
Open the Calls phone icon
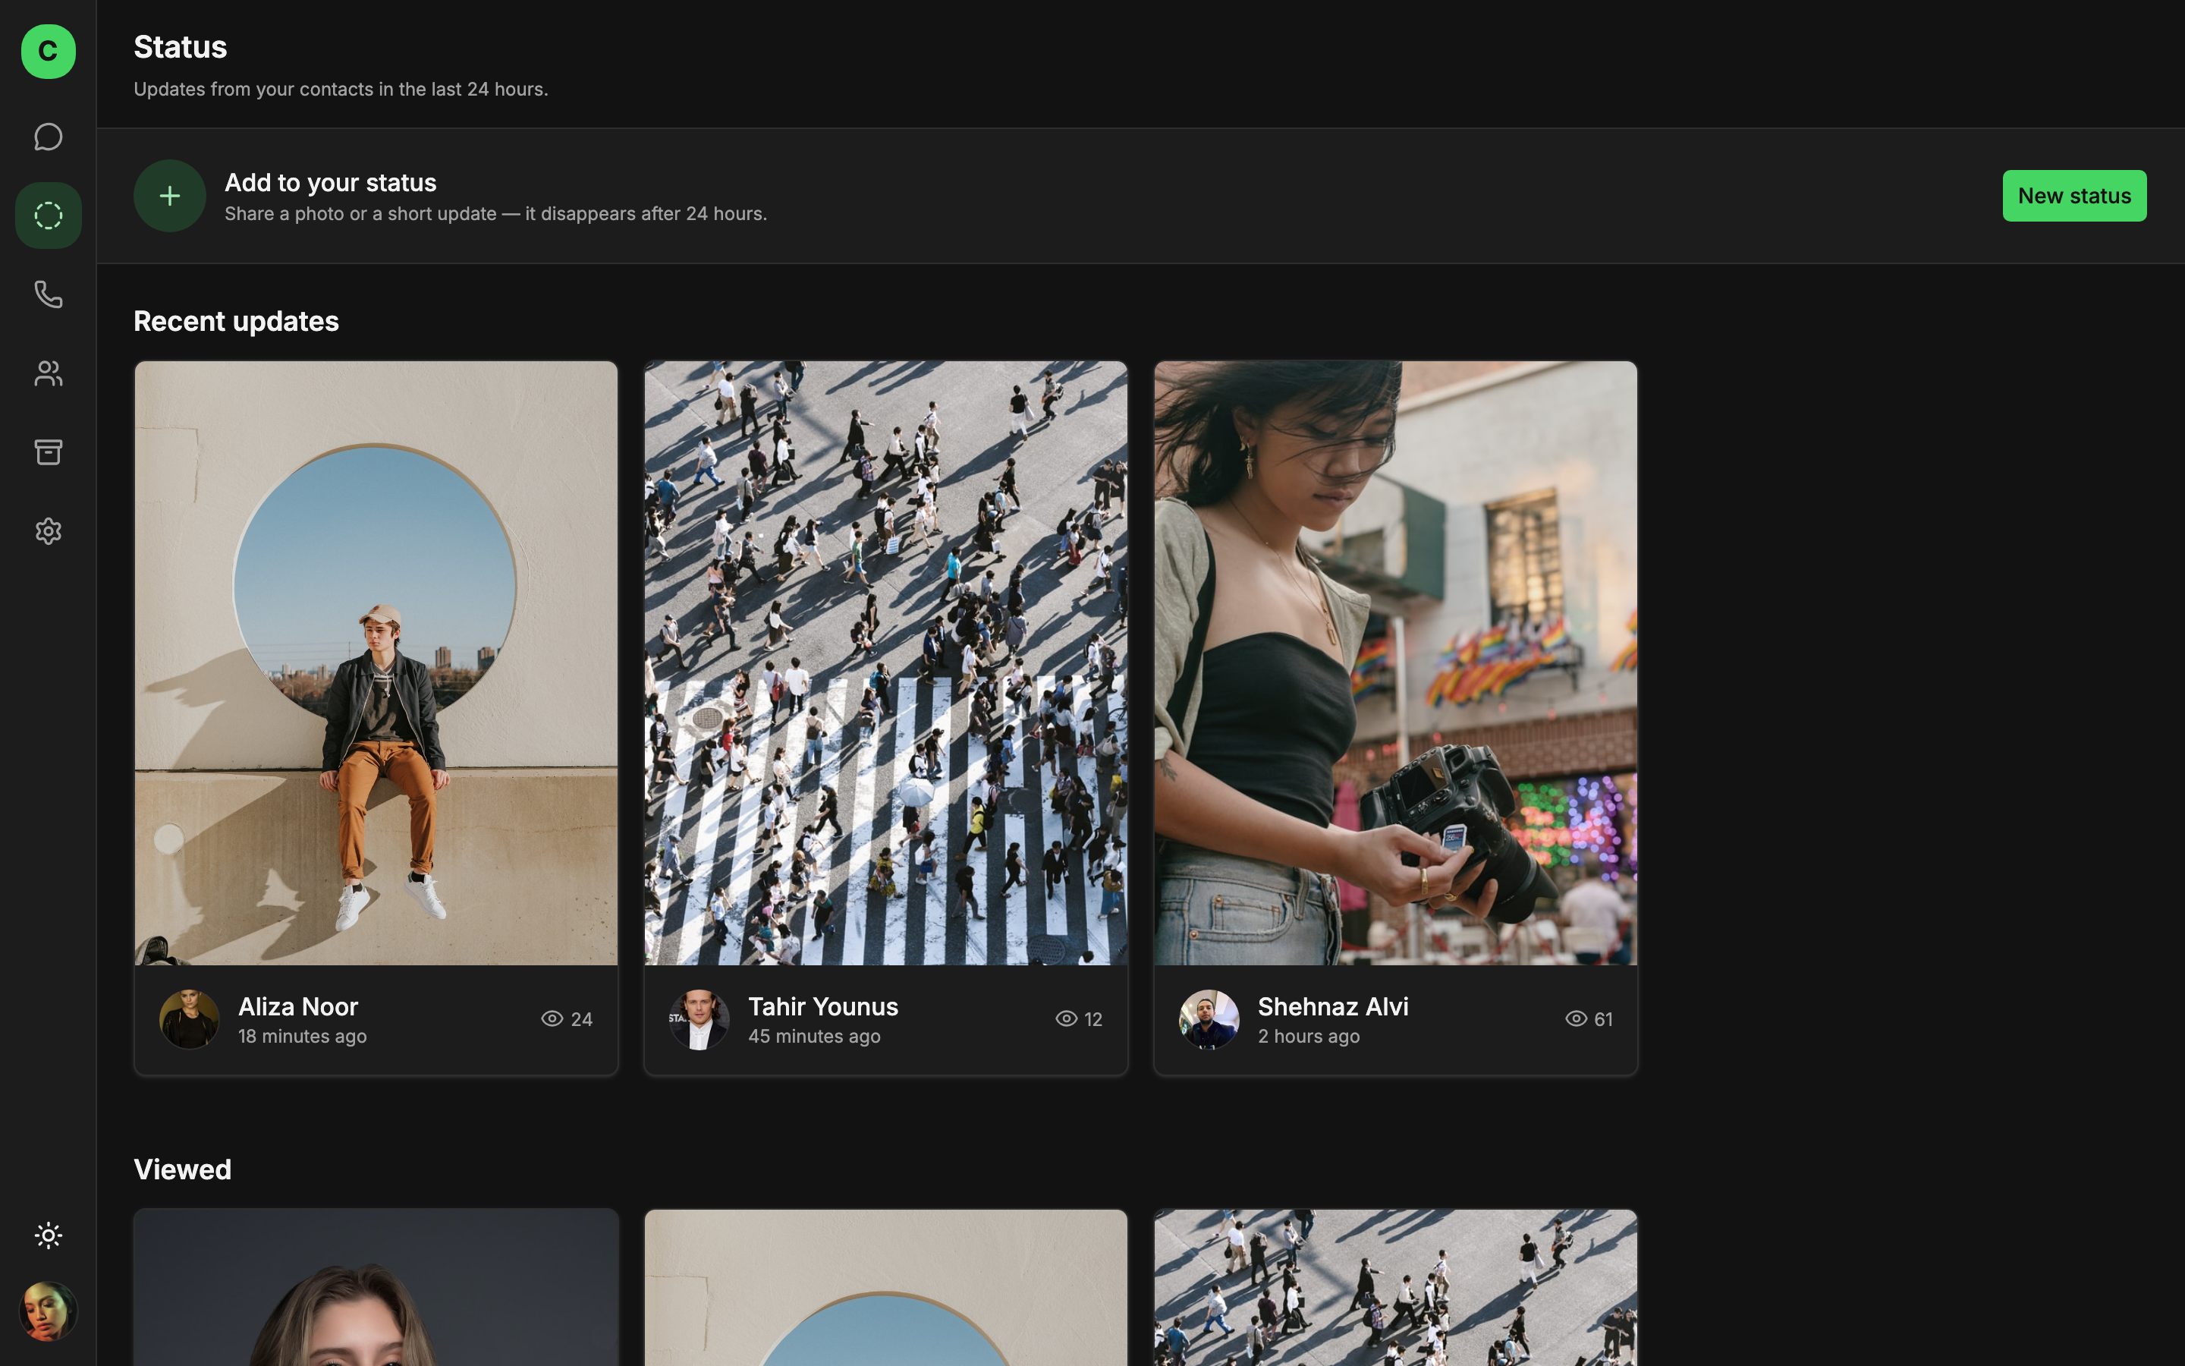[48, 294]
